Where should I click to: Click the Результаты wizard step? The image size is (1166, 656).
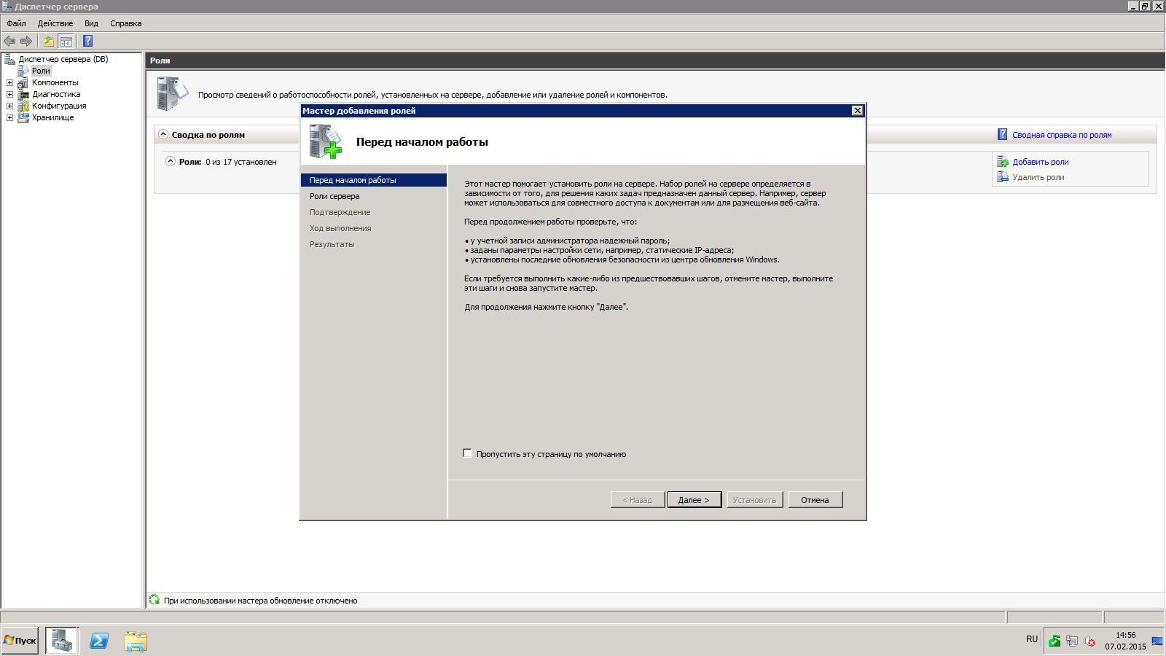point(332,244)
